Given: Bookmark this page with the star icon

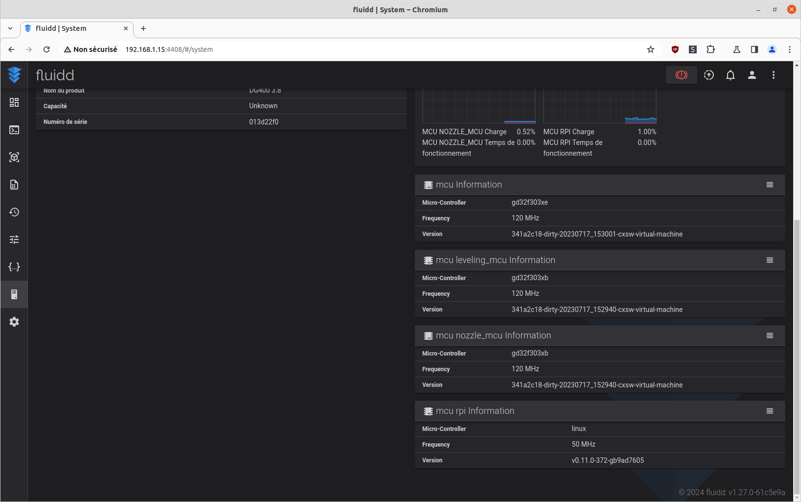Looking at the screenshot, I should tap(650, 49).
